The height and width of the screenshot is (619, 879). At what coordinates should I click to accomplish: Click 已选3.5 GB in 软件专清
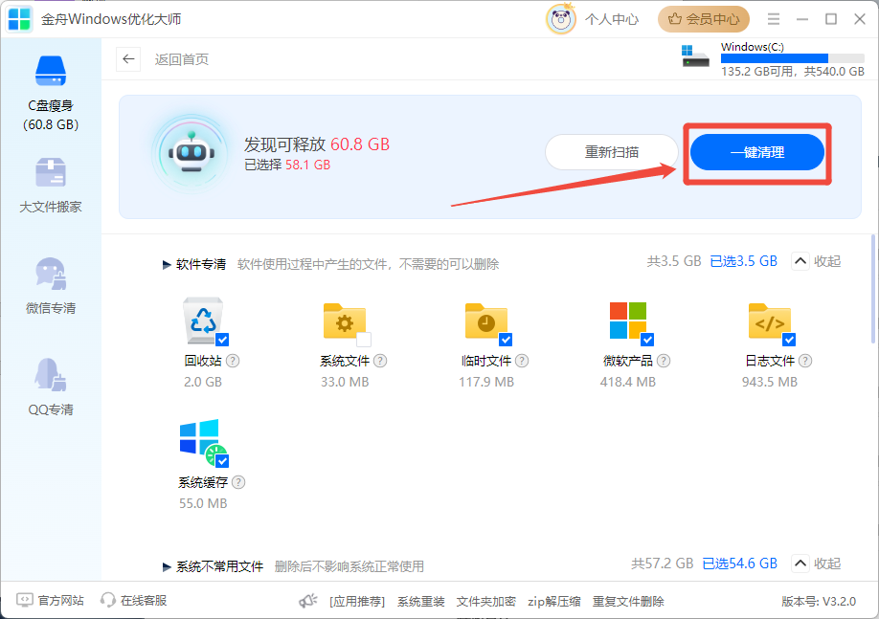coord(743,261)
